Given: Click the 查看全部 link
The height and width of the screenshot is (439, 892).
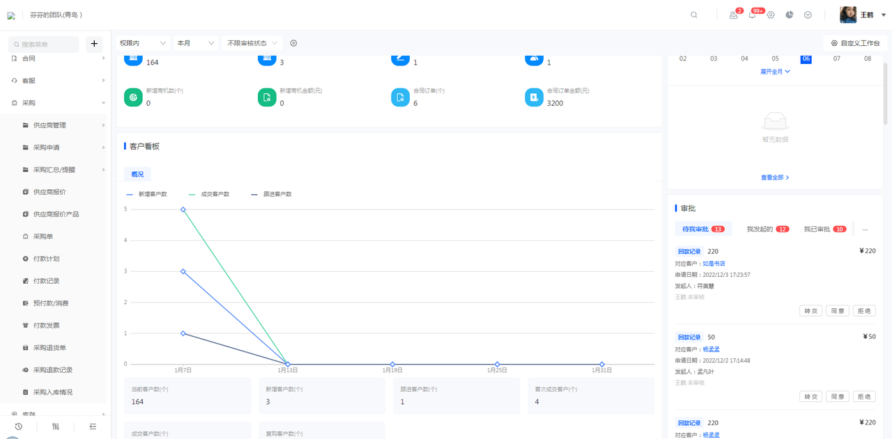Looking at the screenshot, I should pos(775,178).
